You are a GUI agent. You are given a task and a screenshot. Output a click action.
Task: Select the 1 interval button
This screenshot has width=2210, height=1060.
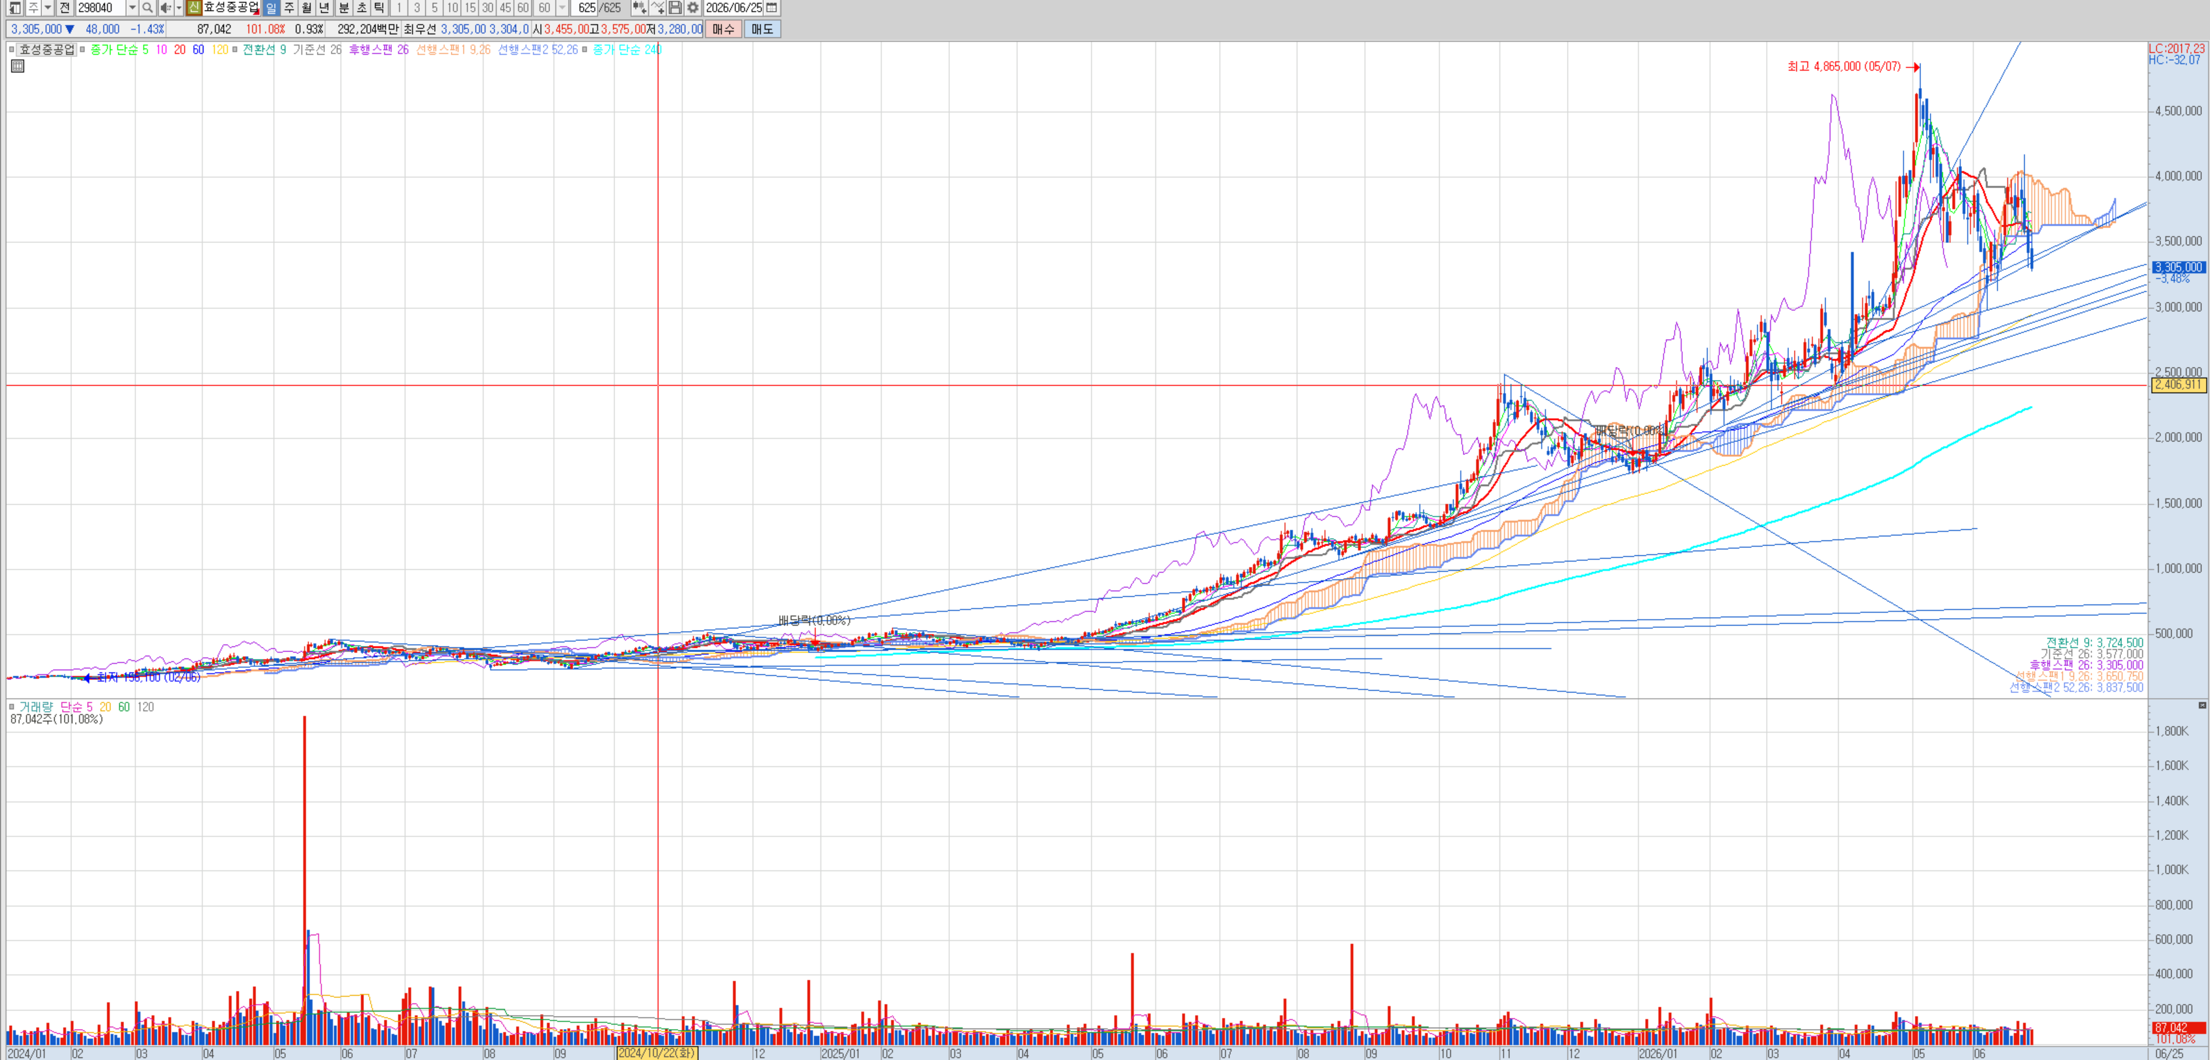pyautogui.click(x=399, y=7)
